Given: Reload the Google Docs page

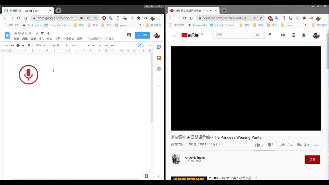Looking at the screenshot, I should [x=19, y=18].
